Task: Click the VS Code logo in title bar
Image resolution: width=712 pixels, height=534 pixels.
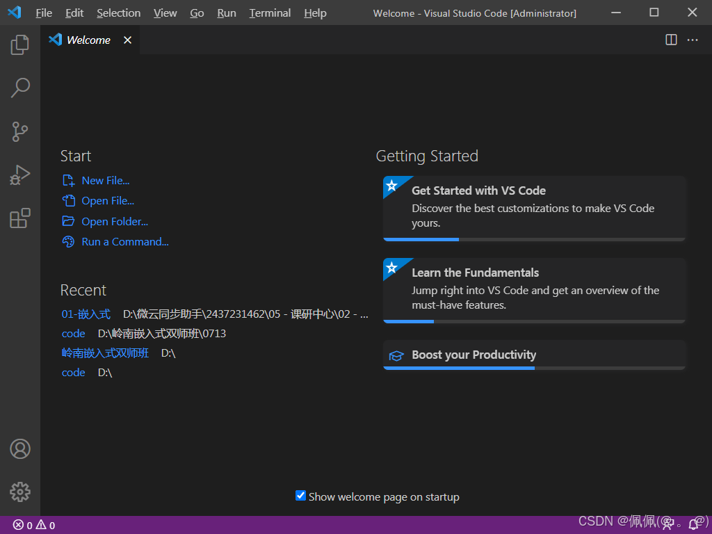Action: pyautogui.click(x=14, y=13)
